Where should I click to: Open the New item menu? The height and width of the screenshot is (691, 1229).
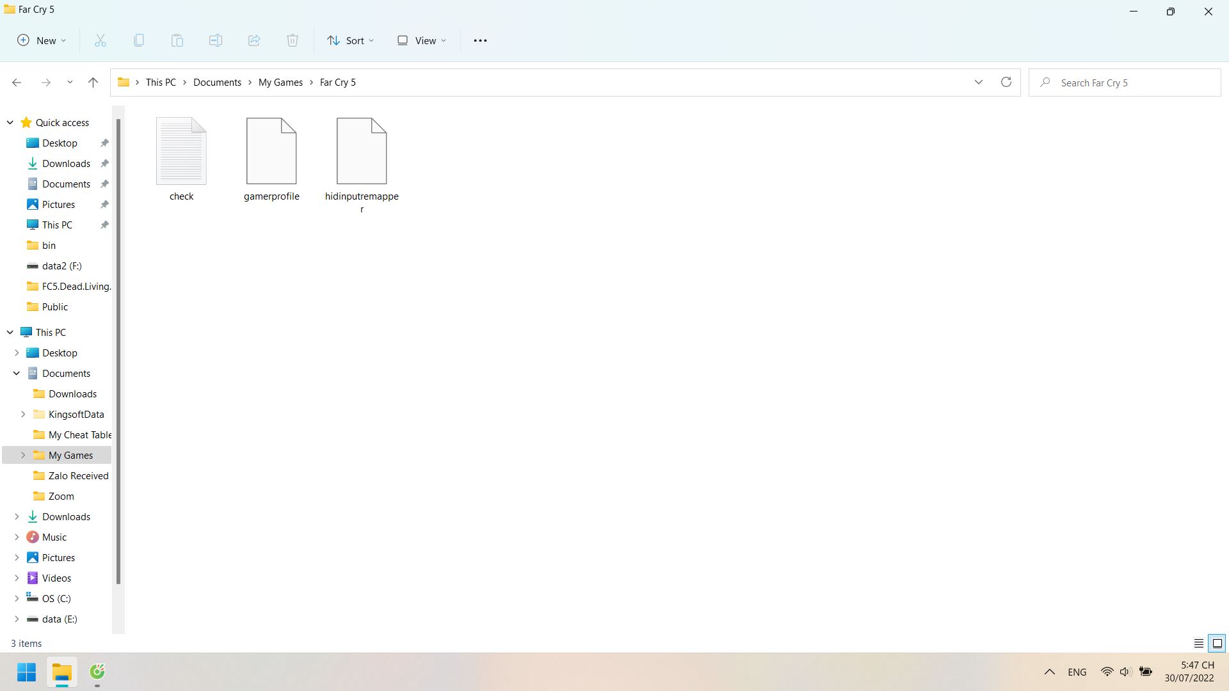42,40
